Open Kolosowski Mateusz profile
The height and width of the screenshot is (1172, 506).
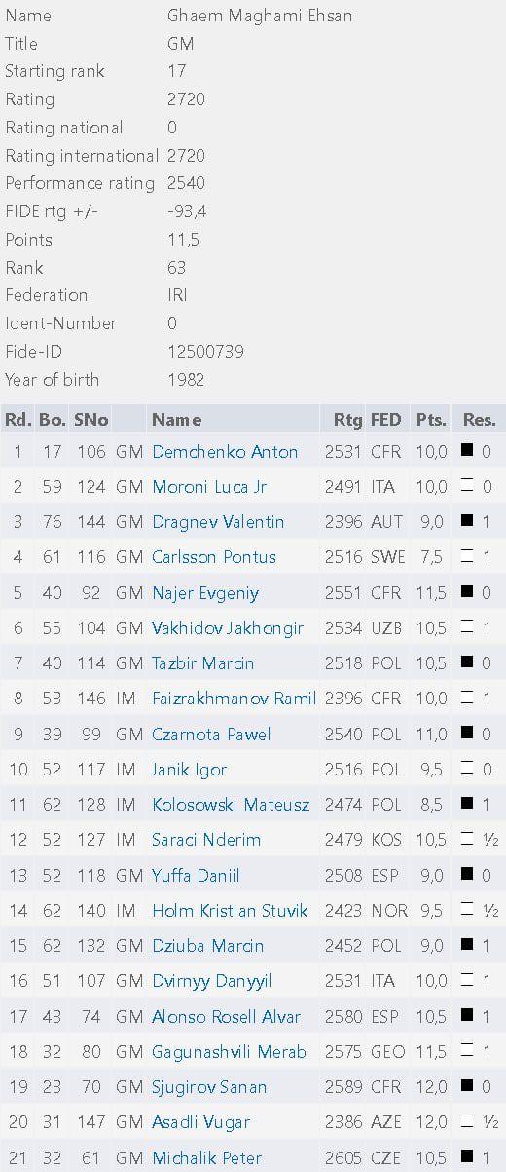[x=231, y=805]
